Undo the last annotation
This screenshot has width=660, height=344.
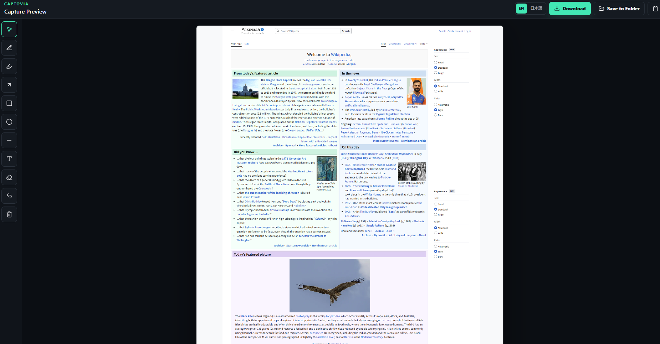(9, 196)
